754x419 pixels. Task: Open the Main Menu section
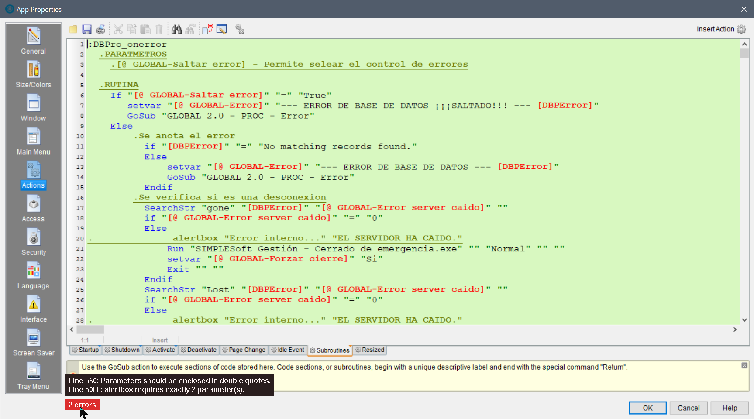point(34,142)
